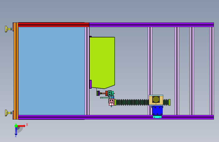Select the dark green bellows cover
This screenshot has width=219, height=142.
click(x=132, y=102)
